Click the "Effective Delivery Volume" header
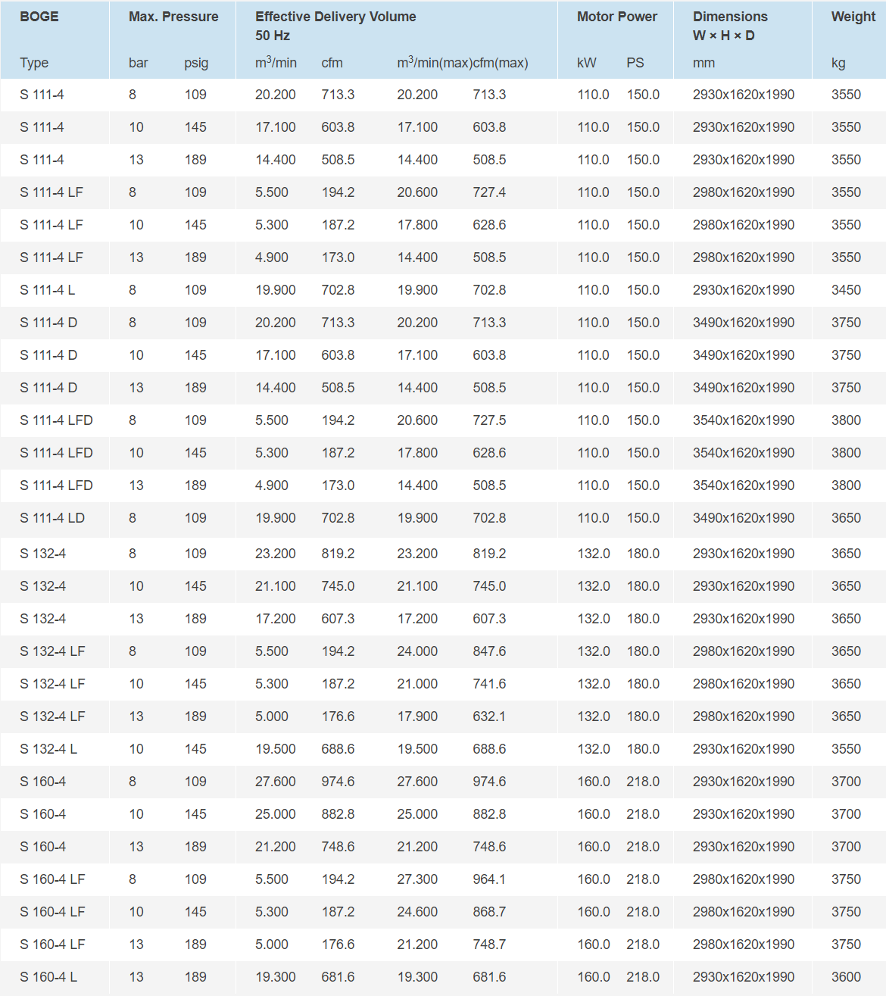The width and height of the screenshot is (886, 996). pyautogui.click(x=335, y=17)
